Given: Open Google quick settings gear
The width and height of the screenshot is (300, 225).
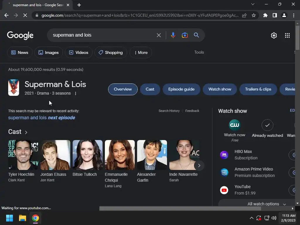Looking at the screenshot, I should [x=274, y=35].
